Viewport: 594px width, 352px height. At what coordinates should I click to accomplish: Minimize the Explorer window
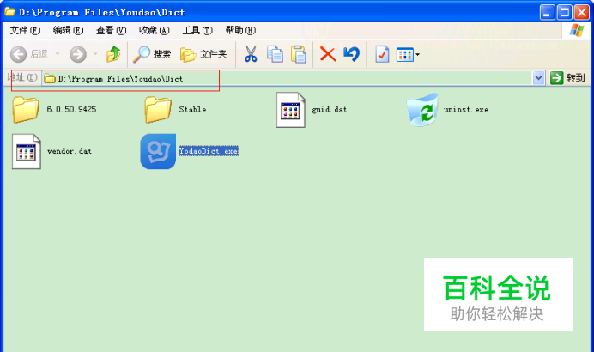point(547,13)
